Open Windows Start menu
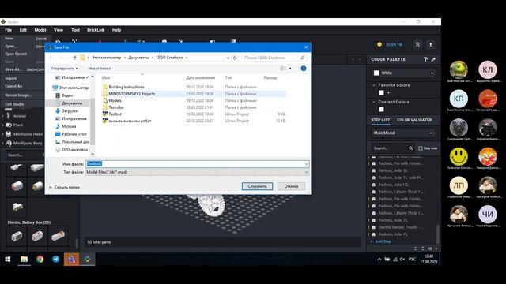506x284 pixels. pyautogui.click(x=8, y=260)
